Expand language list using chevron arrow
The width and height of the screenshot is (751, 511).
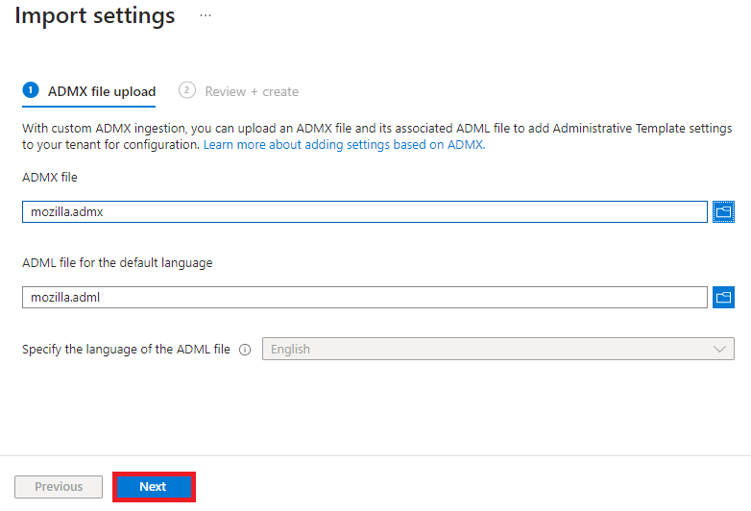719,349
